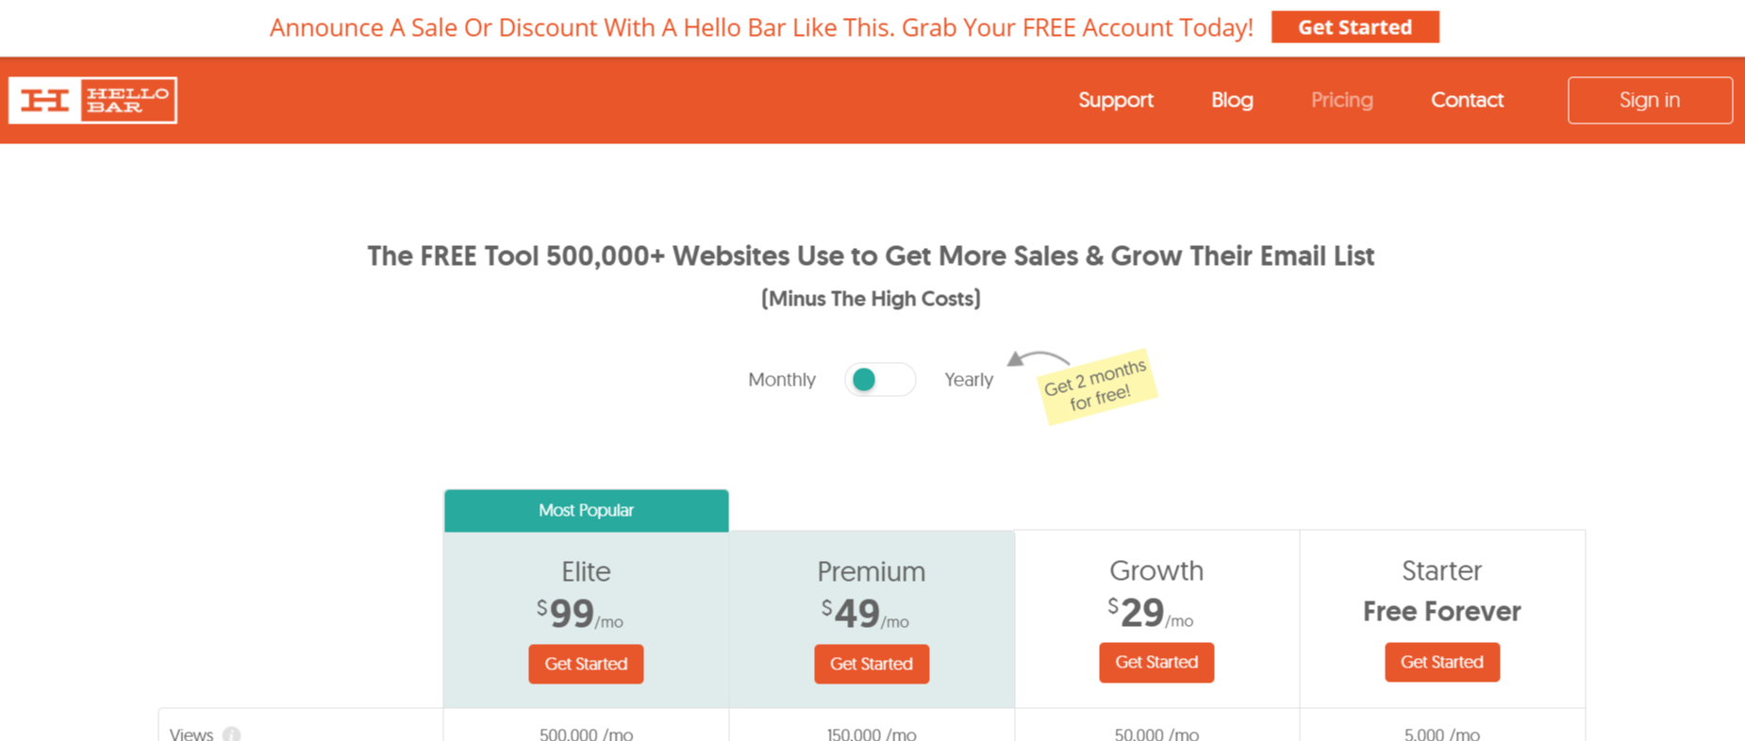Viewport: 1745px width, 741px height.
Task: Get started with the free Starter plan
Action: [1441, 662]
